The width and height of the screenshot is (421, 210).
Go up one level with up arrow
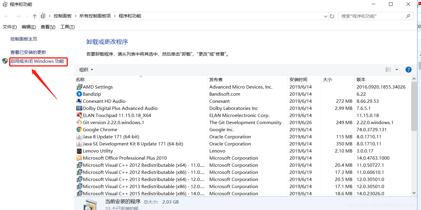click(x=35, y=16)
